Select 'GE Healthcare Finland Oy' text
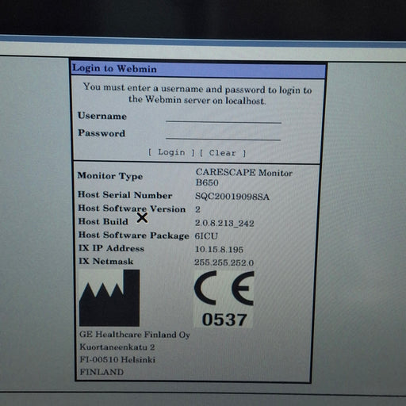Image resolution: width=406 pixels, height=406 pixels. click(135, 335)
